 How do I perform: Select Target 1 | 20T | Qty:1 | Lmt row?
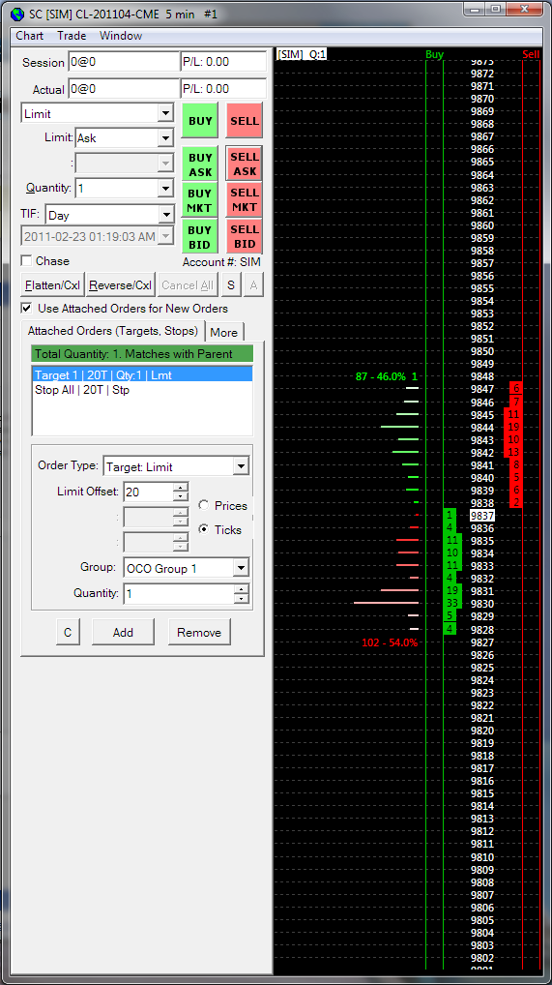142,375
